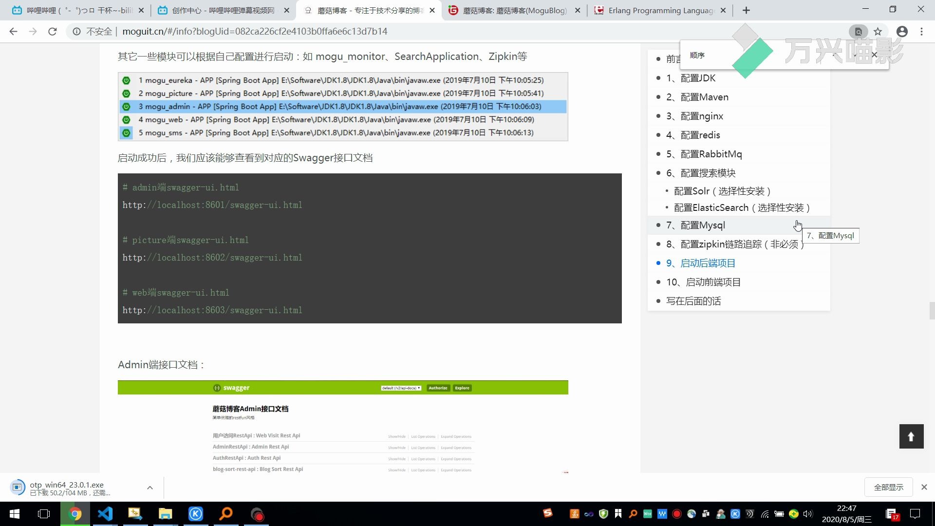Screen dimensions: 935x526
Task: Click the admin swagger URL localhost:8601
Action: pos(212,205)
